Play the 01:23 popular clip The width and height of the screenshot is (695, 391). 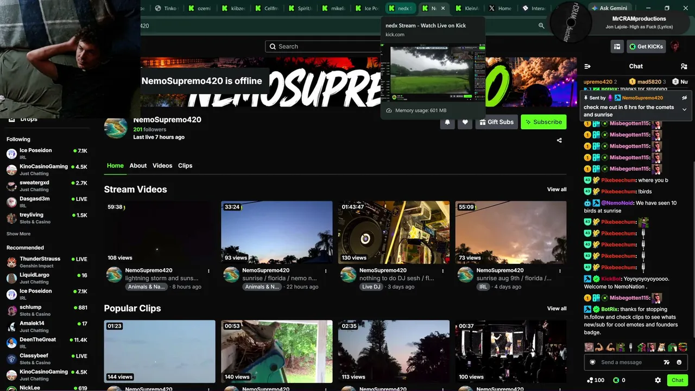tap(160, 351)
